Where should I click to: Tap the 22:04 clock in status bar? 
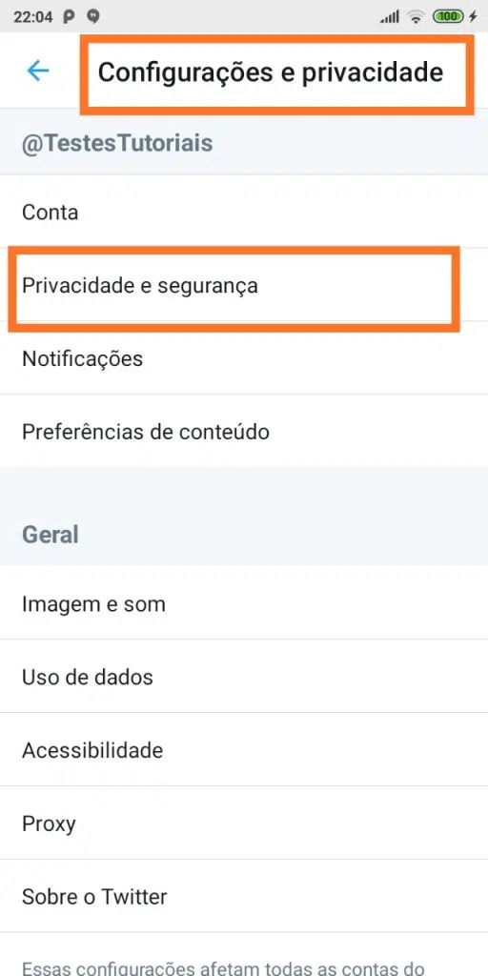33,17
